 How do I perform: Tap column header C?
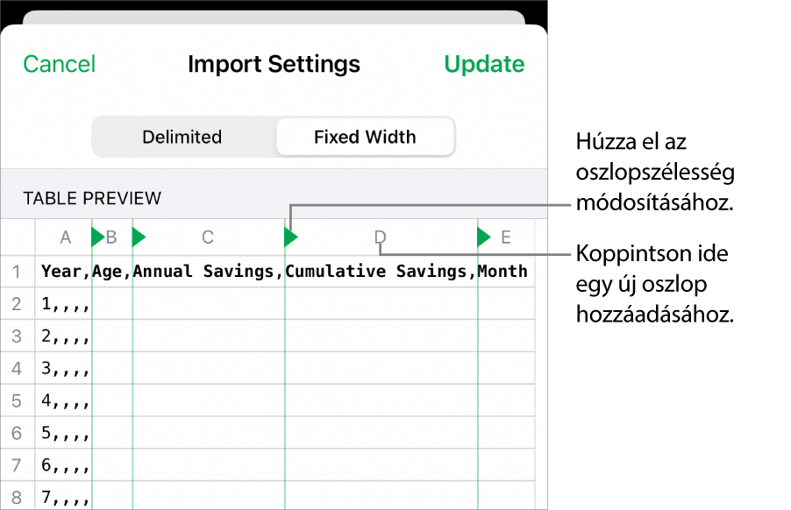208,237
